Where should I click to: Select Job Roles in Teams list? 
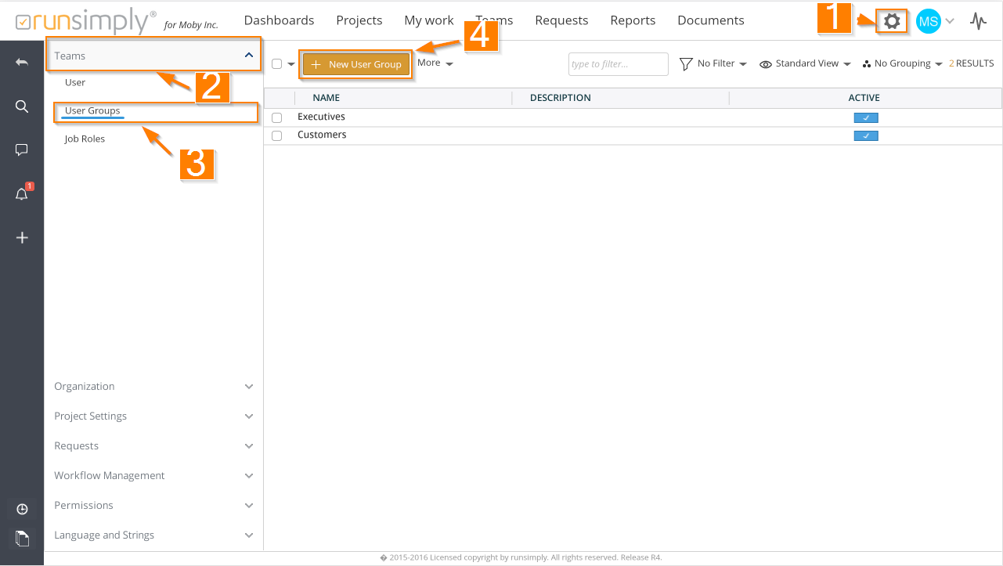click(85, 139)
